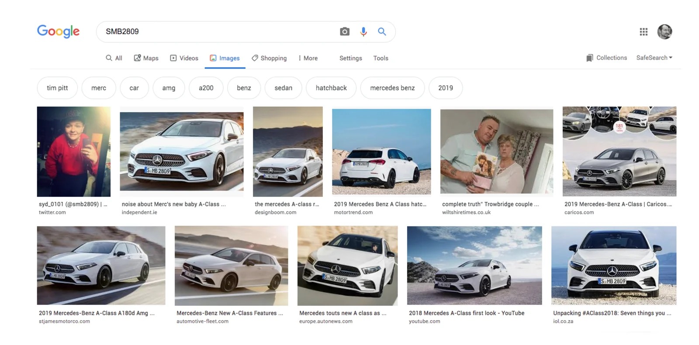
Task: Expand the More menu
Action: 308,58
